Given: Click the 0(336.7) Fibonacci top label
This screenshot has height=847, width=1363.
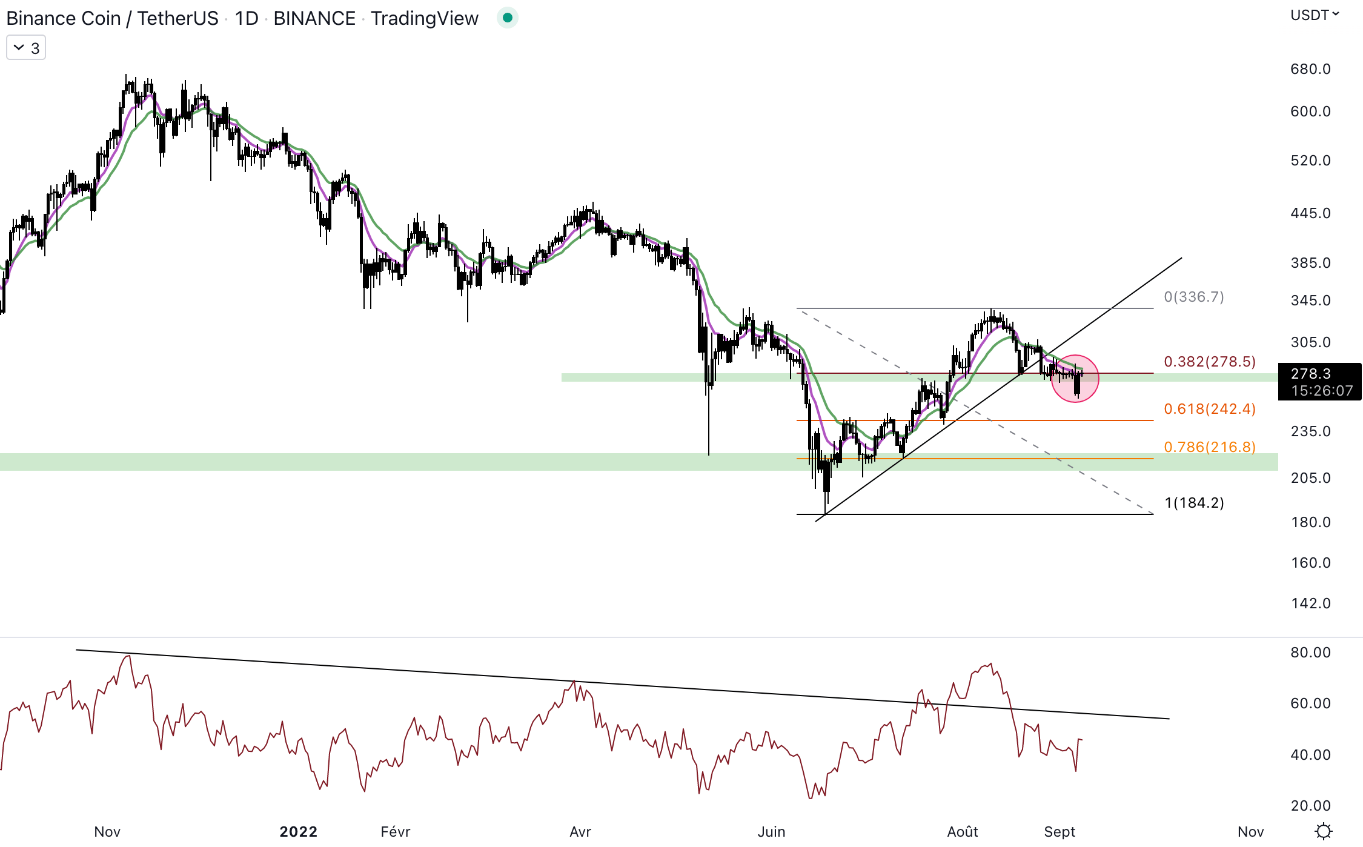Looking at the screenshot, I should 1193,297.
